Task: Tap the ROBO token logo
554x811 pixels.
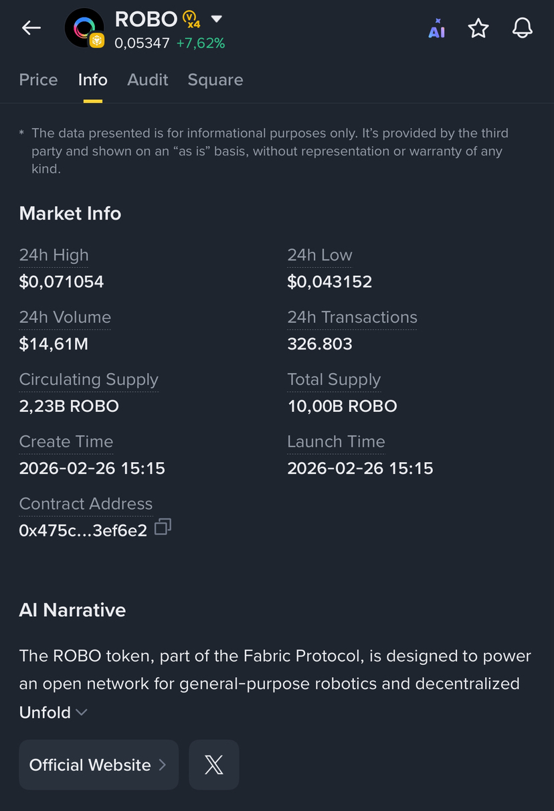Action: [x=84, y=28]
